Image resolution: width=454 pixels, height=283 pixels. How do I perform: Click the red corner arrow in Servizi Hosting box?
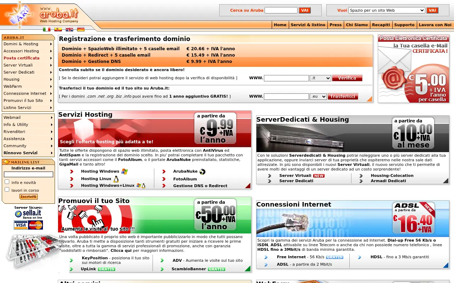pos(248,185)
